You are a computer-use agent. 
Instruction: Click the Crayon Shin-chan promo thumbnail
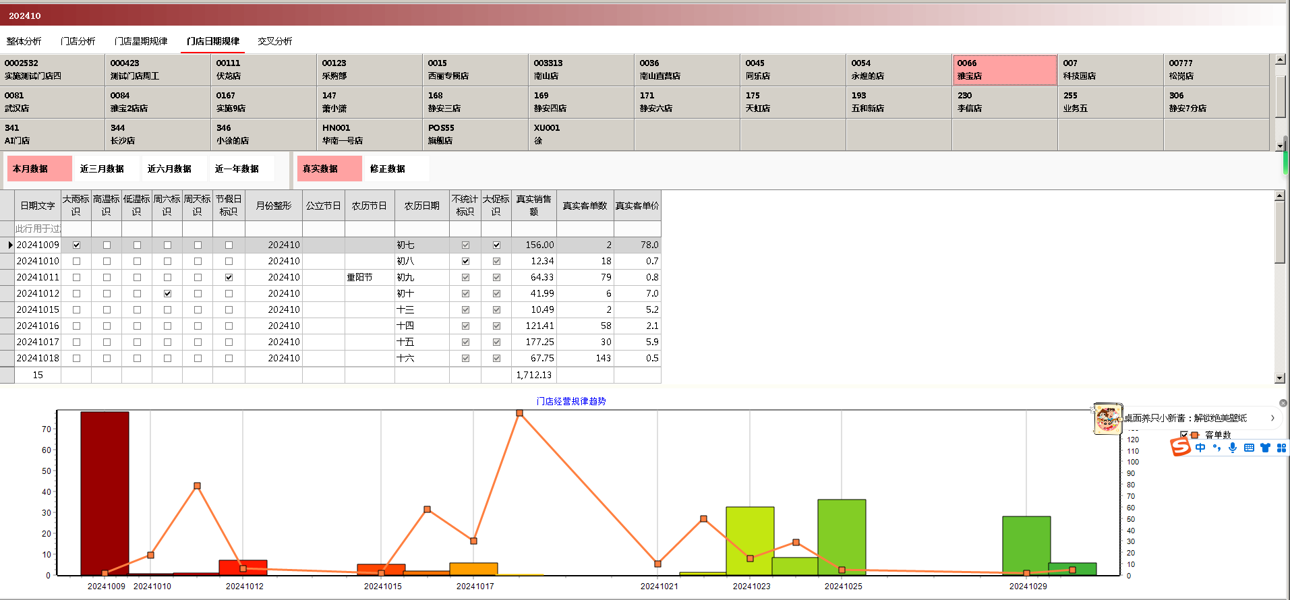click(x=1107, y=419)
